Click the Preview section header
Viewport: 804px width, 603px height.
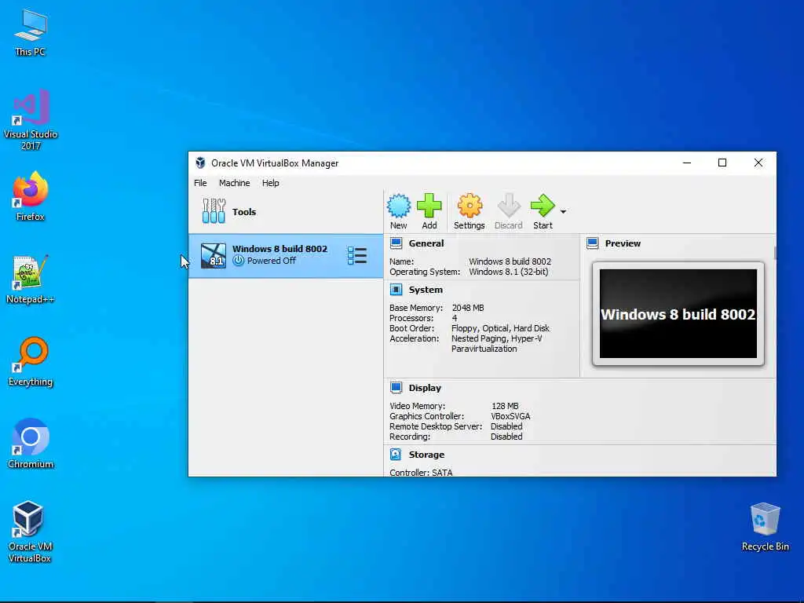pyautogui.click(x=623, y=243)
